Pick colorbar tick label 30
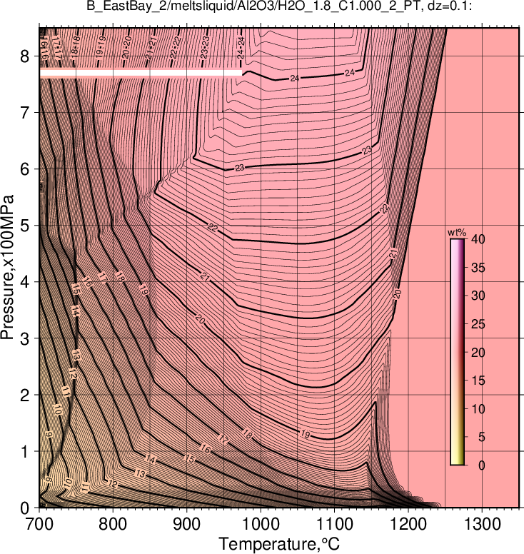Screen dimensions: 524x554 (478, 296)
